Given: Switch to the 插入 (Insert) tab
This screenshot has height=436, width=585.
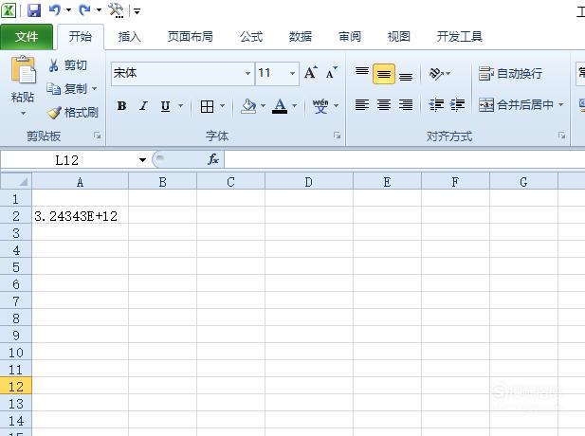Looking at the screenshot, I should coord(129,37).
